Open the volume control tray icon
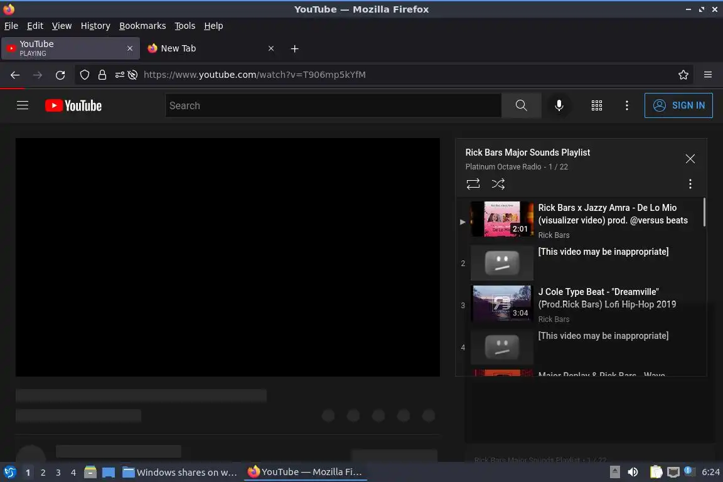The width and height of the screenshot is (723, 482). coord(633,473)
